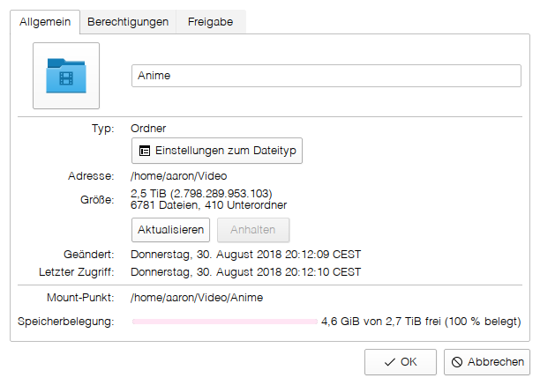
Task: Open Einstellungen zum Dateityp
Action: point(217,151)
